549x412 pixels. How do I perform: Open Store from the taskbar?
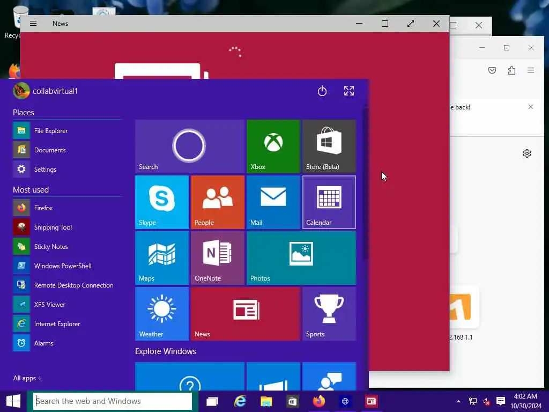292,401
